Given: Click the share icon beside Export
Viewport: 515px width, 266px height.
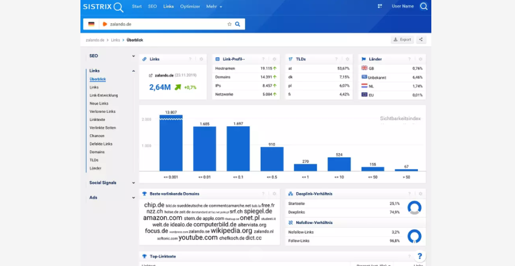Looking at the screenshot, I should [x=421, y=39].
